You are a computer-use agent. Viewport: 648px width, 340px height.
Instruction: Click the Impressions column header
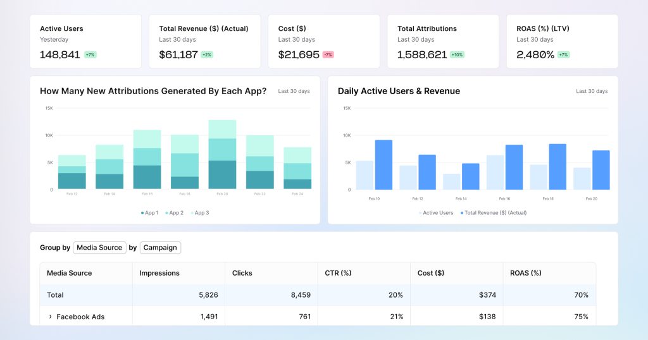coord(159,273)
